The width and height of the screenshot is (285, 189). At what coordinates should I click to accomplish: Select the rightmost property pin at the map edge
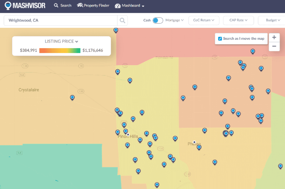coord(280,166)
